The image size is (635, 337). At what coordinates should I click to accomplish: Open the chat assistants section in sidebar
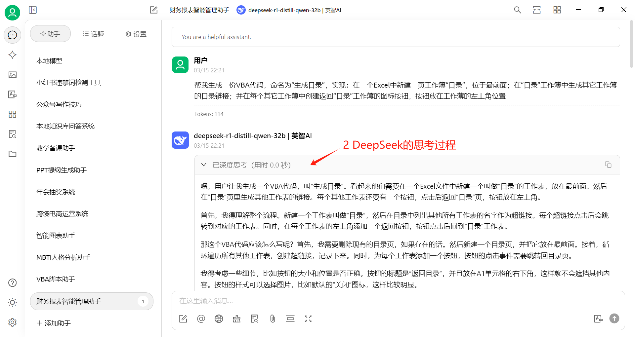(x=12, y=35)
